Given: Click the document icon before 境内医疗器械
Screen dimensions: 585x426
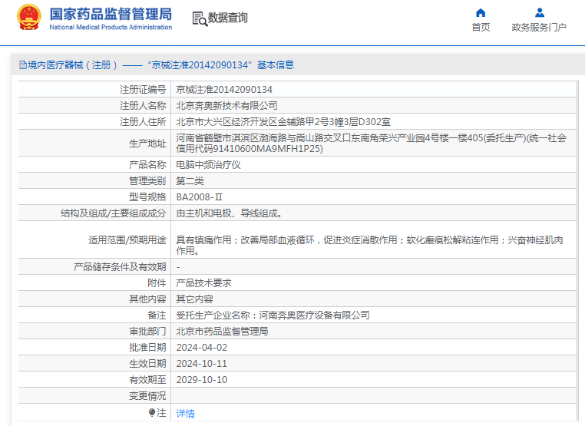Looking at the screenshot, I should (x=23, y=65).
